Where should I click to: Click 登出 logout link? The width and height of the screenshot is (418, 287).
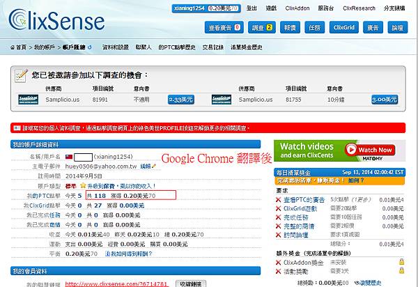point(251,8)
